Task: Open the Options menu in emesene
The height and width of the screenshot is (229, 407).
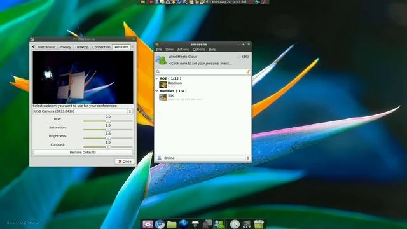Action: tap(199, 50)
